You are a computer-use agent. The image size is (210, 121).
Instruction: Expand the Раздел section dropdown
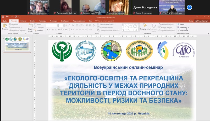(38, 30)
